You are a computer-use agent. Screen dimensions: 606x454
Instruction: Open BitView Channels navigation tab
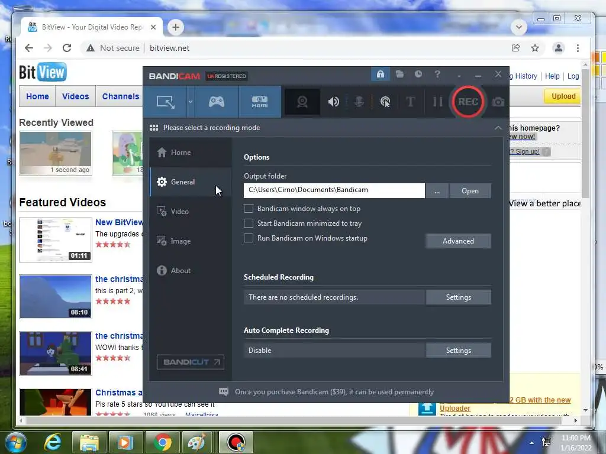(120, 96)
